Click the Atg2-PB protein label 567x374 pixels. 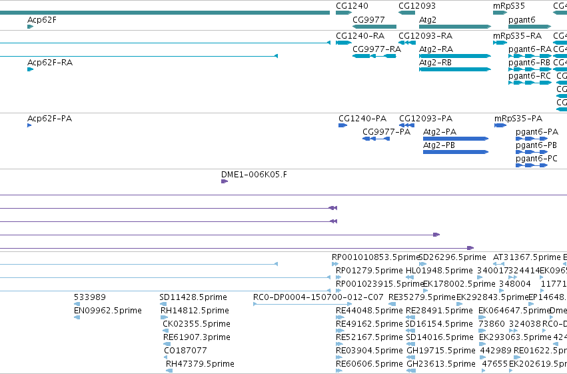[x=439, y=145]
